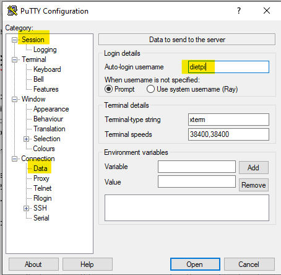Click the 'Login details' group label
Screen dimensions: 281x275
[x=122, y=53]
